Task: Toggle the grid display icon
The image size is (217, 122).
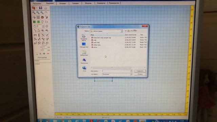Action: click(x=38, y=17)
